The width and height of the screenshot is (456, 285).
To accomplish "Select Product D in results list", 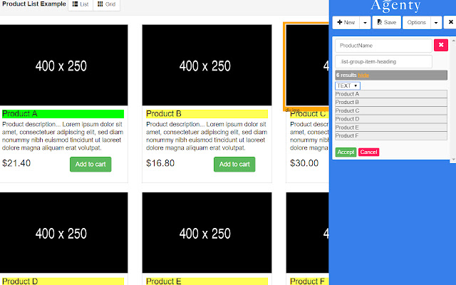I will pyautogui.click(x=391, y=119).
